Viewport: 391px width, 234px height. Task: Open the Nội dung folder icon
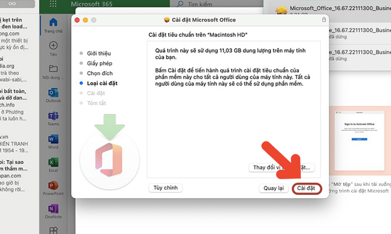pos(53,69)
